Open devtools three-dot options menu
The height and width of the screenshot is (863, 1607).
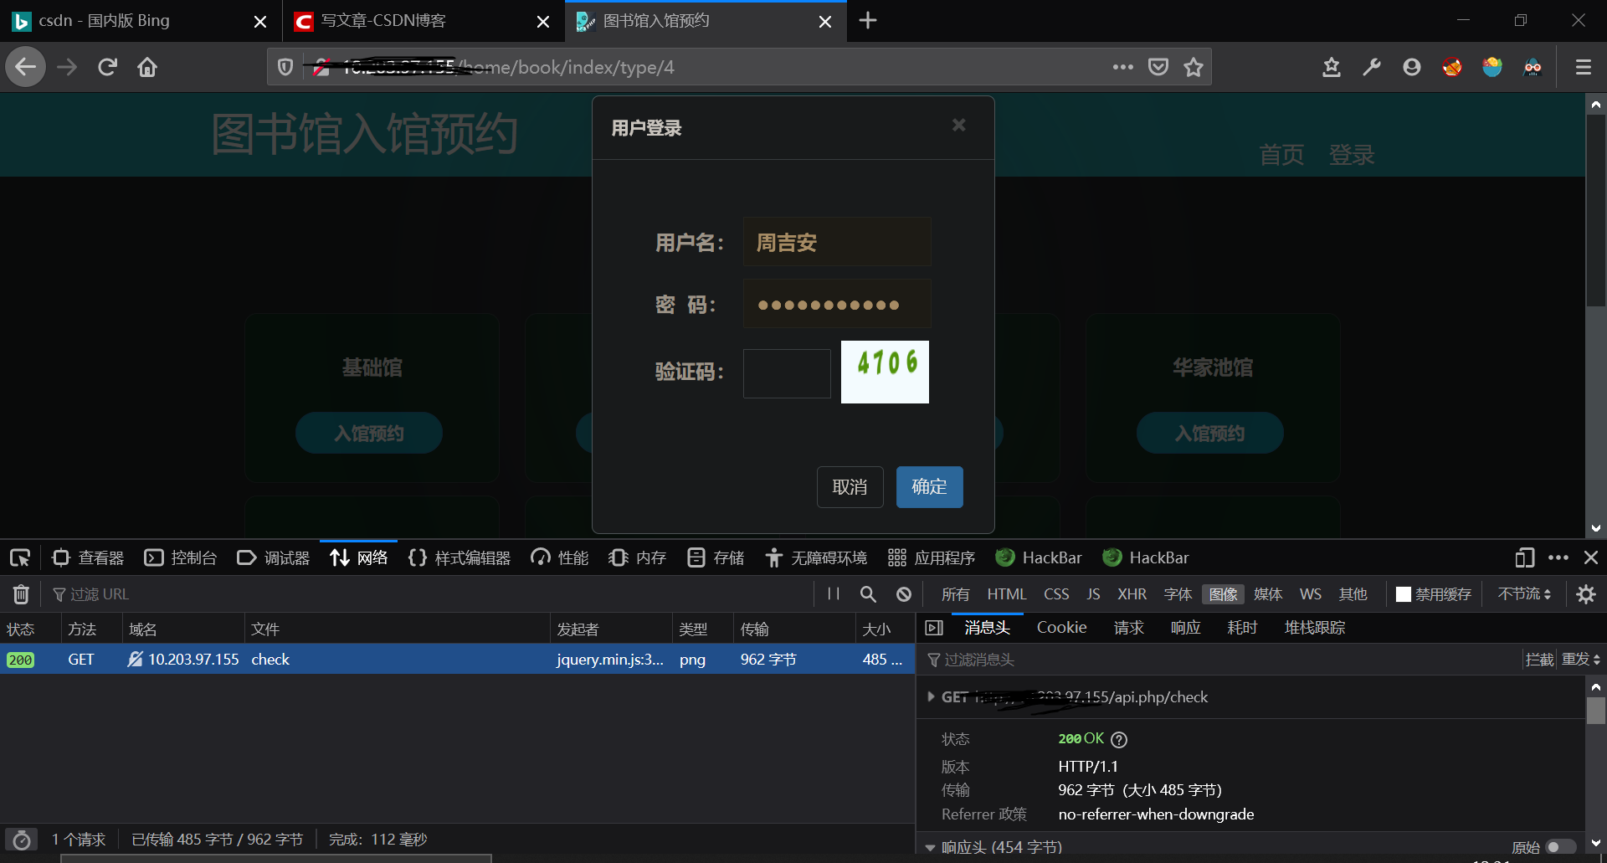click(1558, 557)
